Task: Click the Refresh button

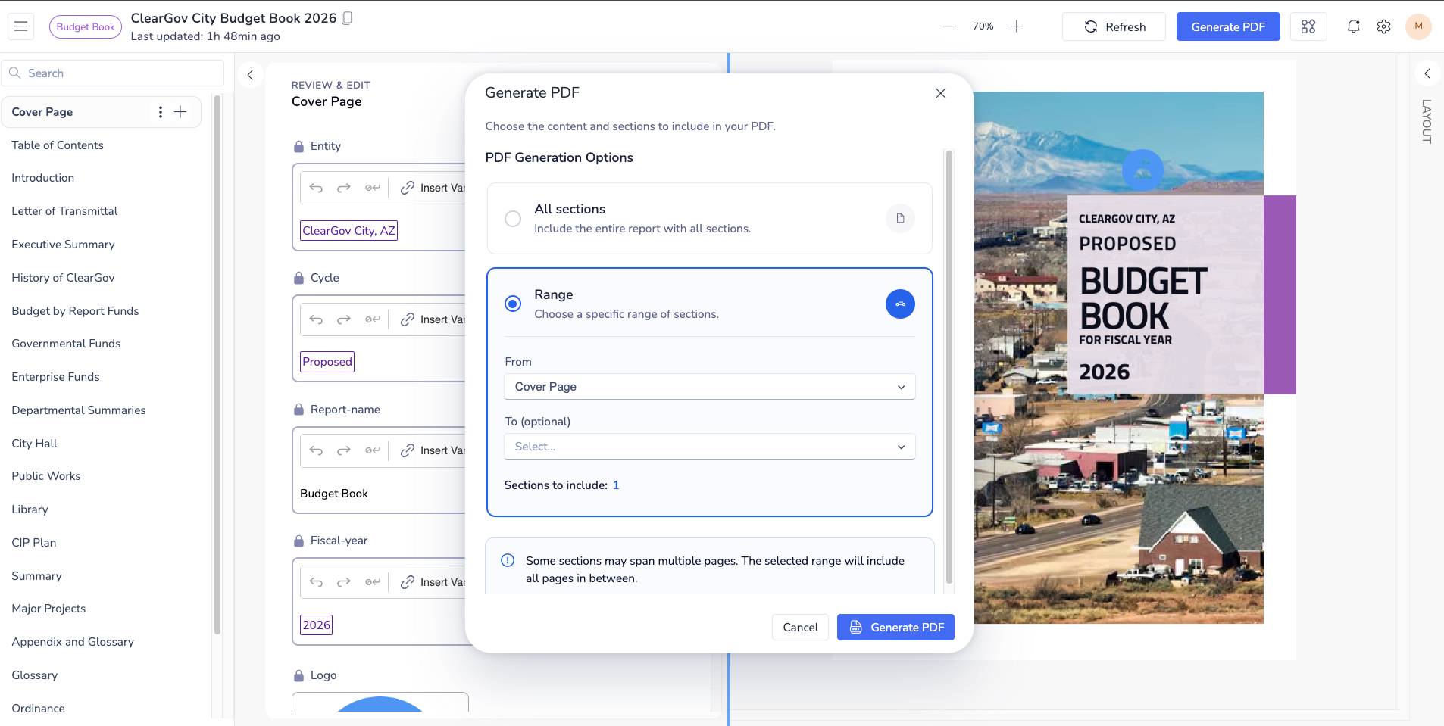Action: [x=1114, y=26]
